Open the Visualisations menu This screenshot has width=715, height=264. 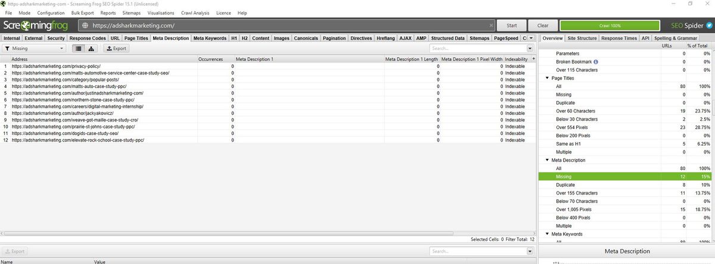click(x=160, y=12)
